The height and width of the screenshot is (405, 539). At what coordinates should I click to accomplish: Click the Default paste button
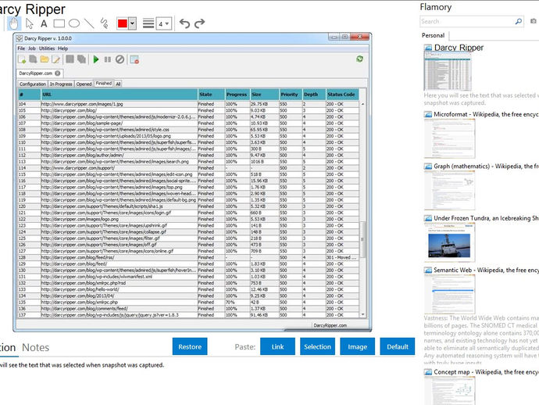pos(398,346)
